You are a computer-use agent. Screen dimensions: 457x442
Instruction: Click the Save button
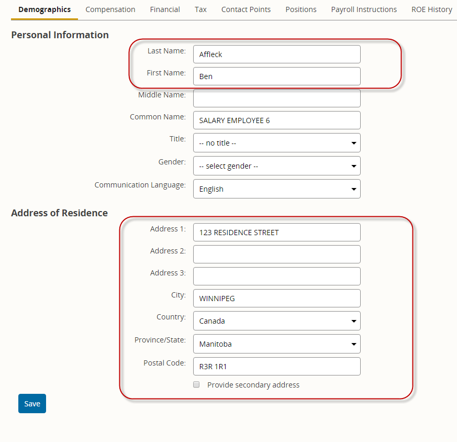[x=32, y=404]
